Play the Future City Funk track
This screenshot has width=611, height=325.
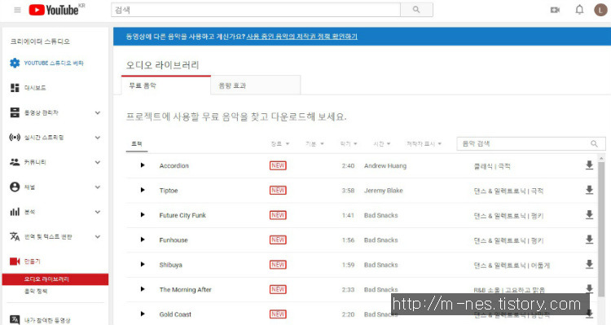[x=143, y=215]
